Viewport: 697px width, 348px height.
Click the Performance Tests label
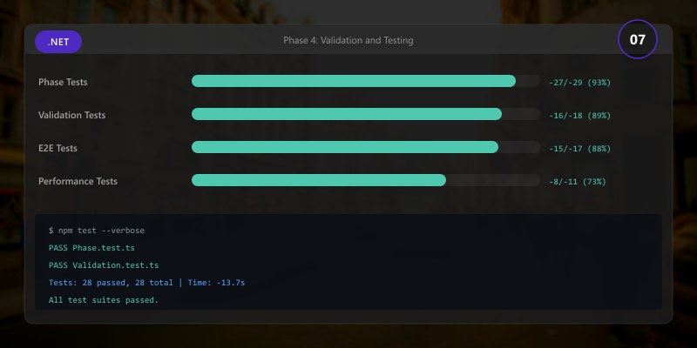pyautogui.click(x=78, y=181)
